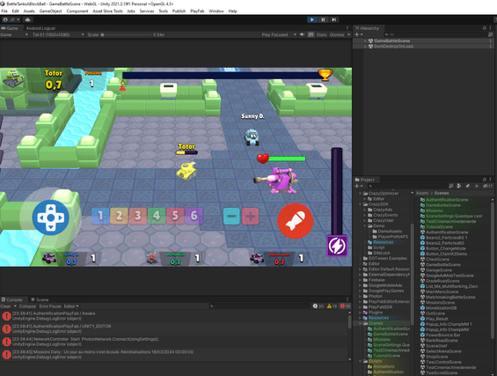497x376 pixels.
Task: Click the purple lightning power button
Action: [337, 246]
